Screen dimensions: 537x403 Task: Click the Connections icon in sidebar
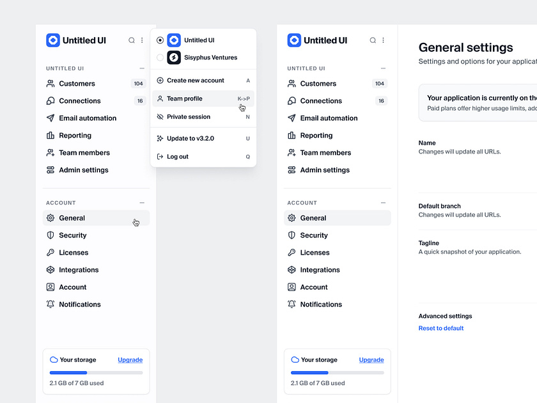[x=51, y=100]
